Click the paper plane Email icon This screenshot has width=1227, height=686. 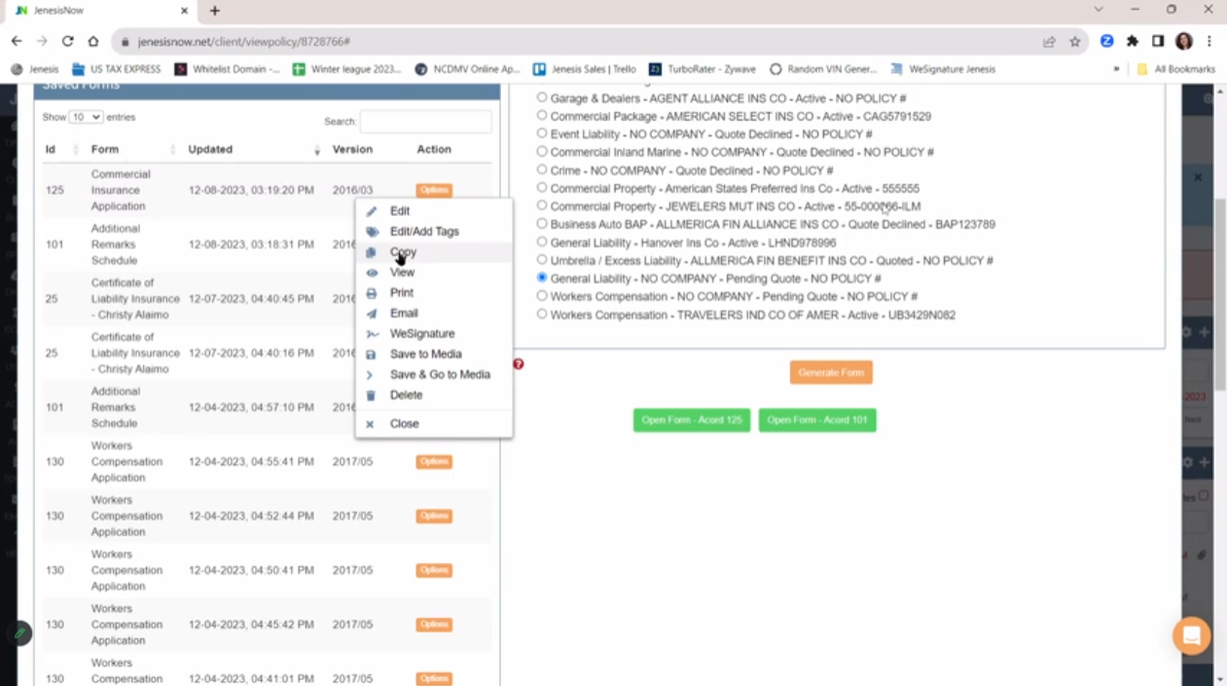coord(371,313)
